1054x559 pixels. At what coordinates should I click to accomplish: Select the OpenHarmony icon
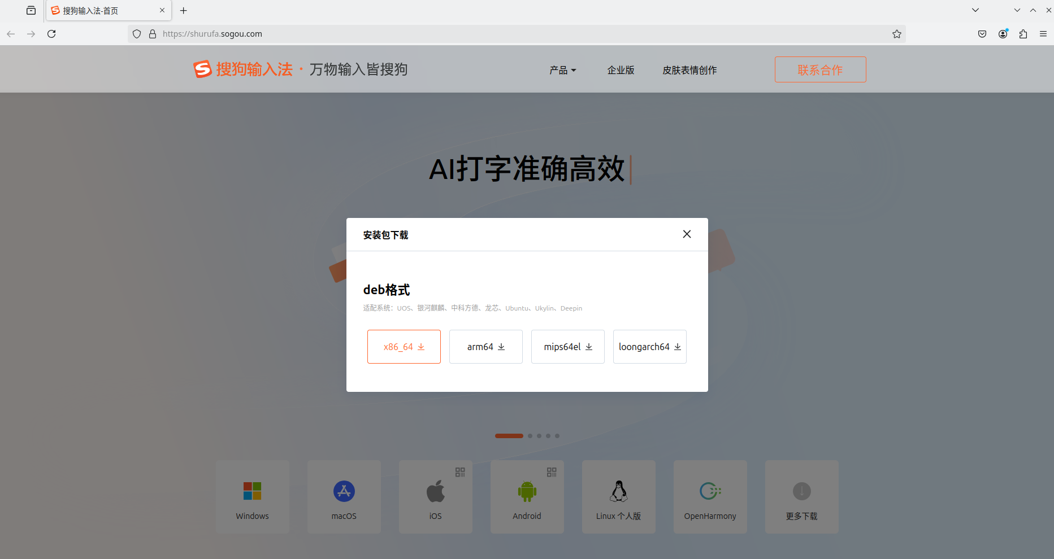pos(710,491)
